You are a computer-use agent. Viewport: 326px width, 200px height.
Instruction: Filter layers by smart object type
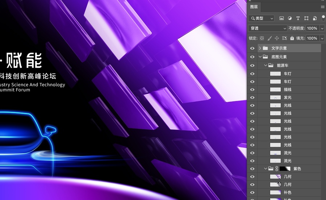pos(315,18)
